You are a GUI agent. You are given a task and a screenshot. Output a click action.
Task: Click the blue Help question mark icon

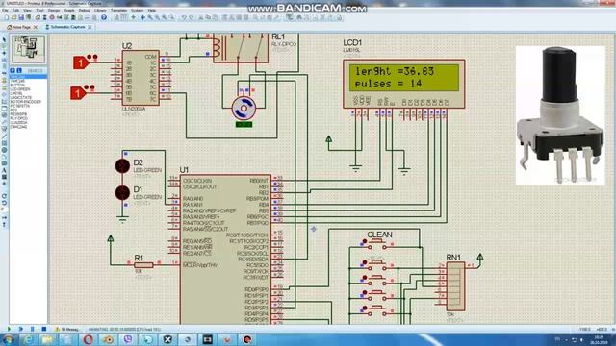[x=104, y=18]
